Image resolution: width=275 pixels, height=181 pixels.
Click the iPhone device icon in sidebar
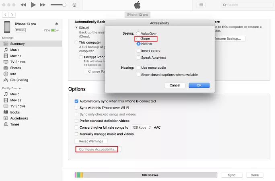[7, 27]
